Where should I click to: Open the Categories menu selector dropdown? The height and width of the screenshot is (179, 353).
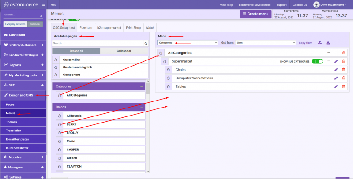(x=188, y=43)
